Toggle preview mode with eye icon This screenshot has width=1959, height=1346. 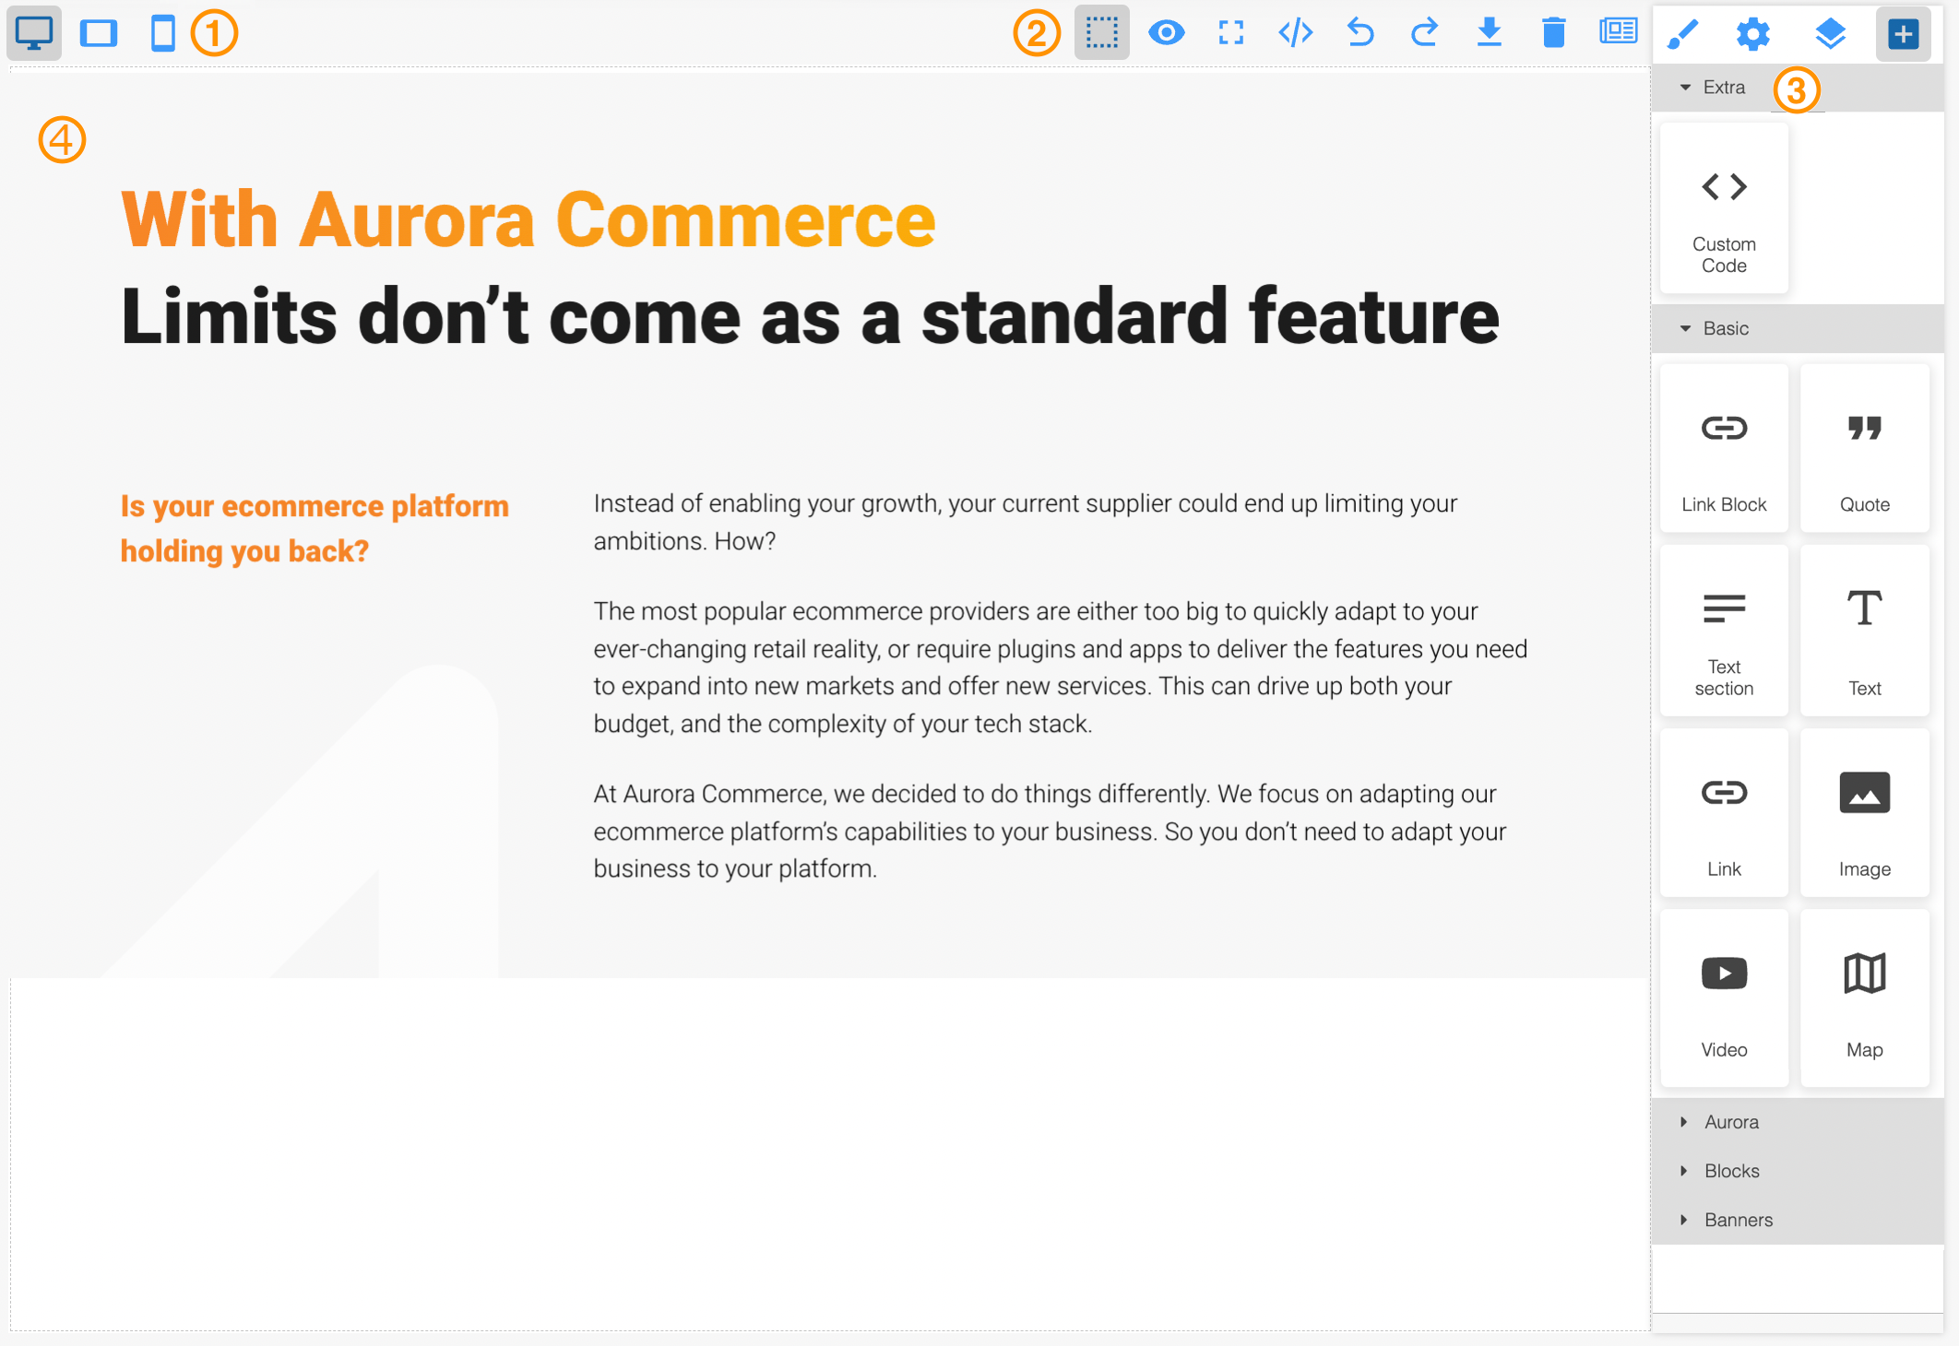tap(1166, 33)
